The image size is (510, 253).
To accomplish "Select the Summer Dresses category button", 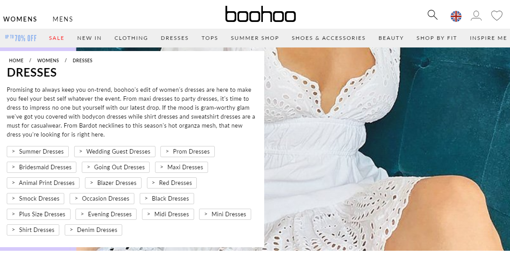I will [38, 152].
